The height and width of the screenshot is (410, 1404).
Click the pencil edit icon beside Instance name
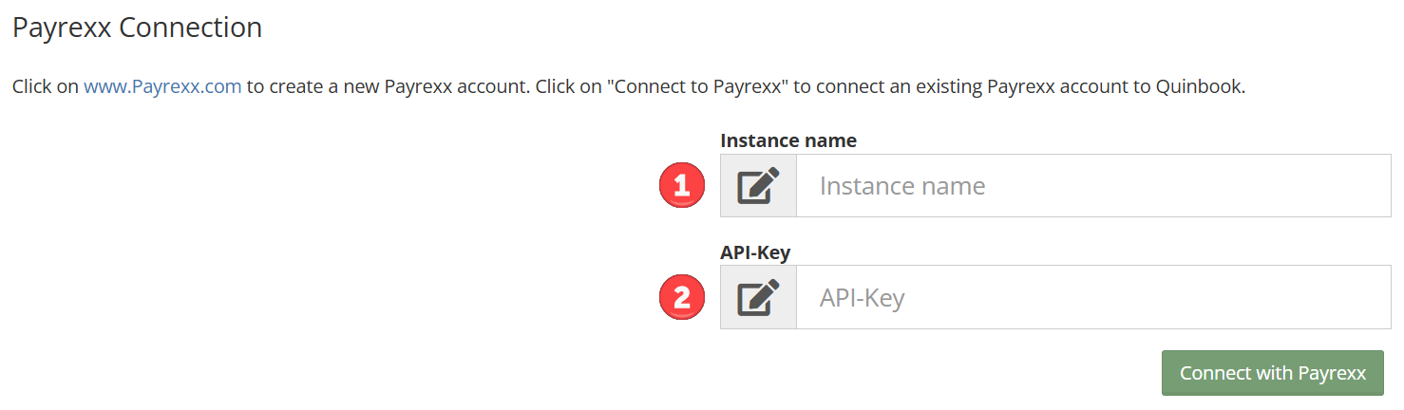[758, 186]
